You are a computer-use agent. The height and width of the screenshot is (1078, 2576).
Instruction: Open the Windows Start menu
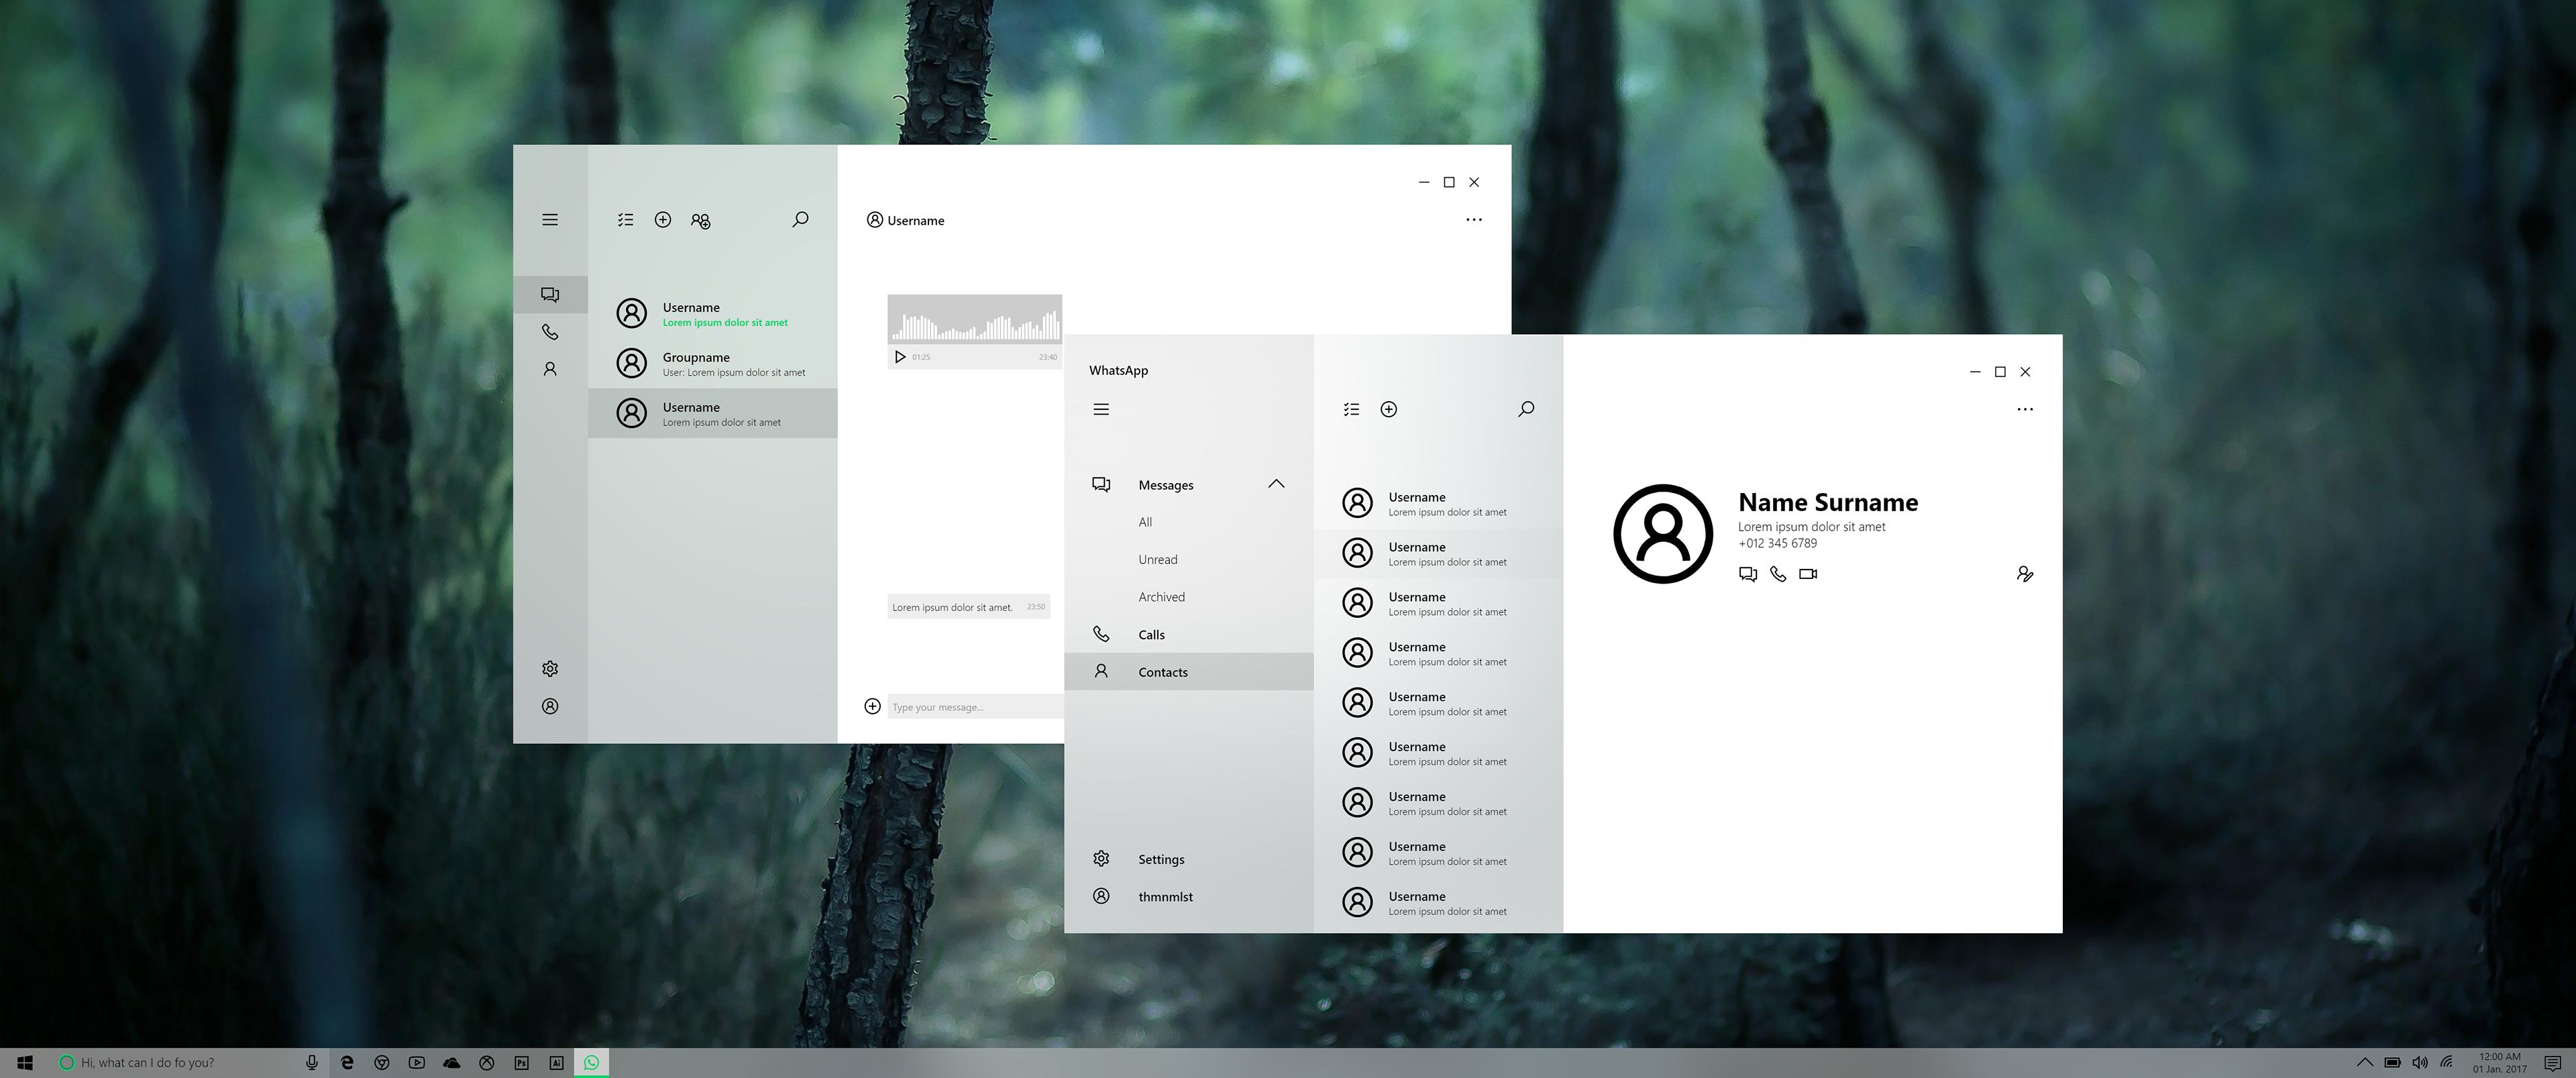tap(25, 1063)
